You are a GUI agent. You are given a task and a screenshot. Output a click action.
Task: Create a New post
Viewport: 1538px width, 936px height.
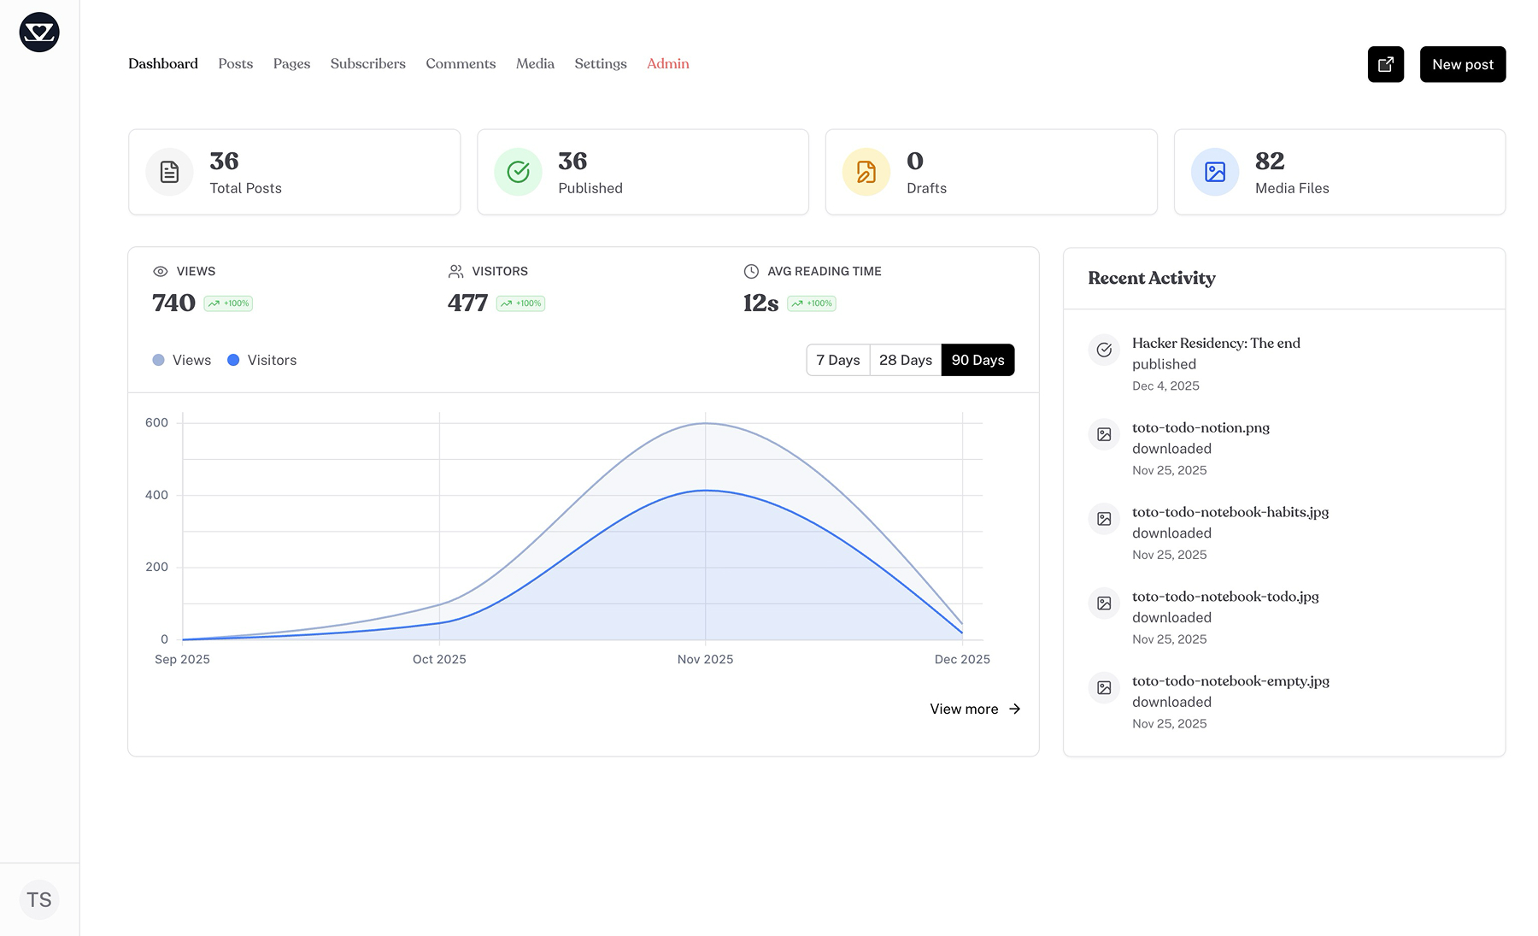click(x=1462, y=64)
